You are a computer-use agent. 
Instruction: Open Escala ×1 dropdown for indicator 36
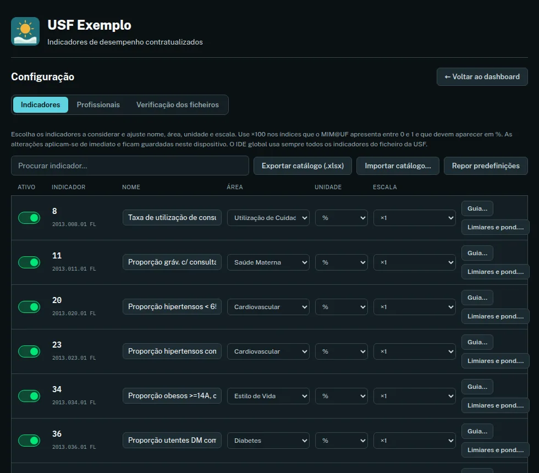point(415,441)
